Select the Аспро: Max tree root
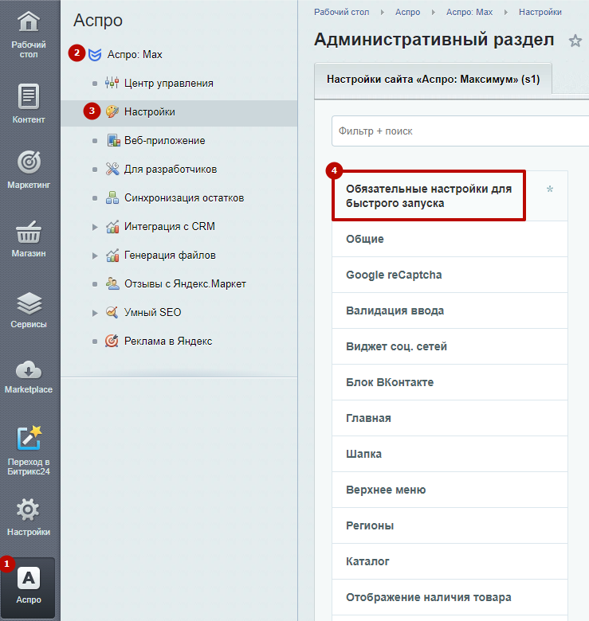Screen dimensions: 589x621 [135, 55]
